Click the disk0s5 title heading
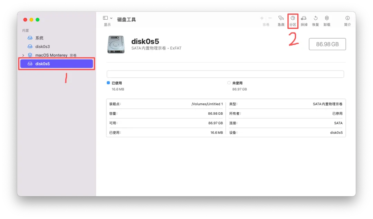The height and width of the screenshot is (219, 373). point(145,41)
